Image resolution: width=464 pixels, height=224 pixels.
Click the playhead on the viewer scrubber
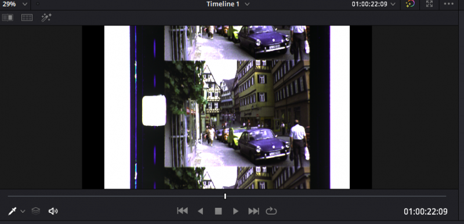(225, 196)
